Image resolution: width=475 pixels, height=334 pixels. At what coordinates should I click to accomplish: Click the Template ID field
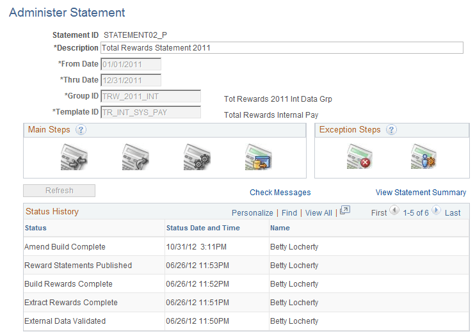pyautogui.click(x=150, y=113)
